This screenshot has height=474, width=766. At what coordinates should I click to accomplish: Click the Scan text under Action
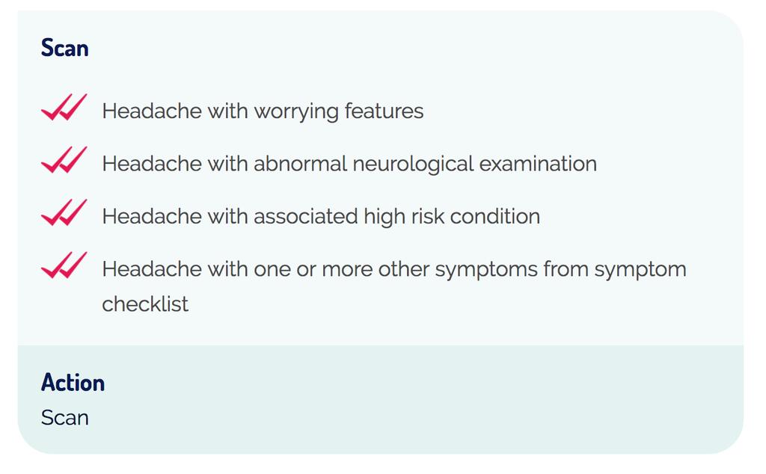(65, 418)
